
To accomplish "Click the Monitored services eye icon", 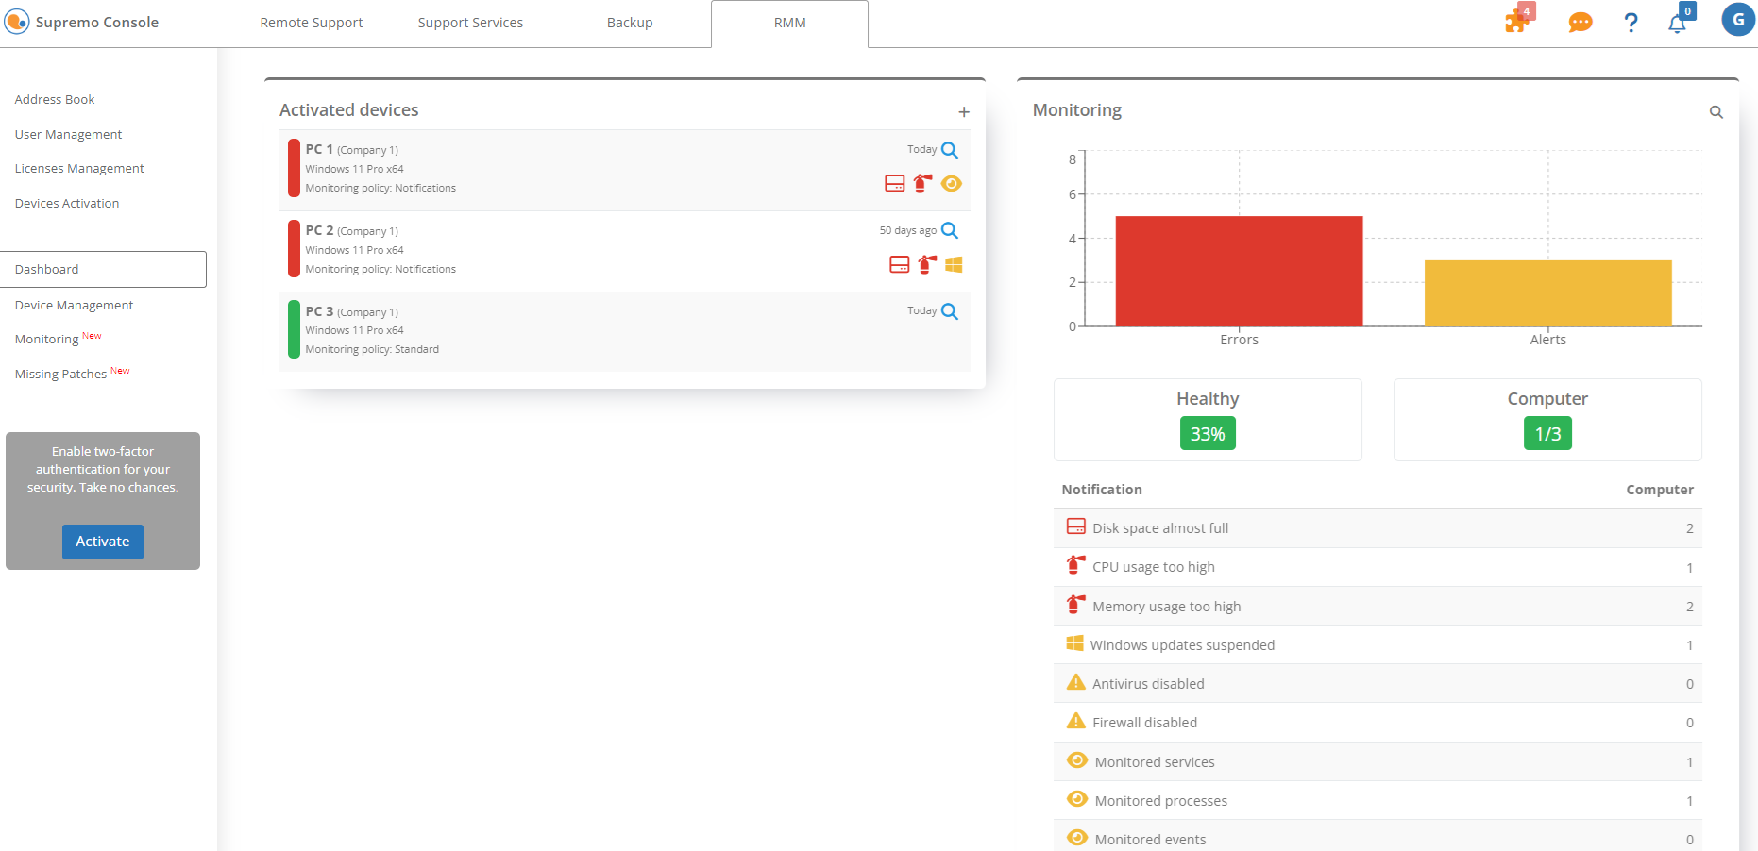I will (1077, 759).
